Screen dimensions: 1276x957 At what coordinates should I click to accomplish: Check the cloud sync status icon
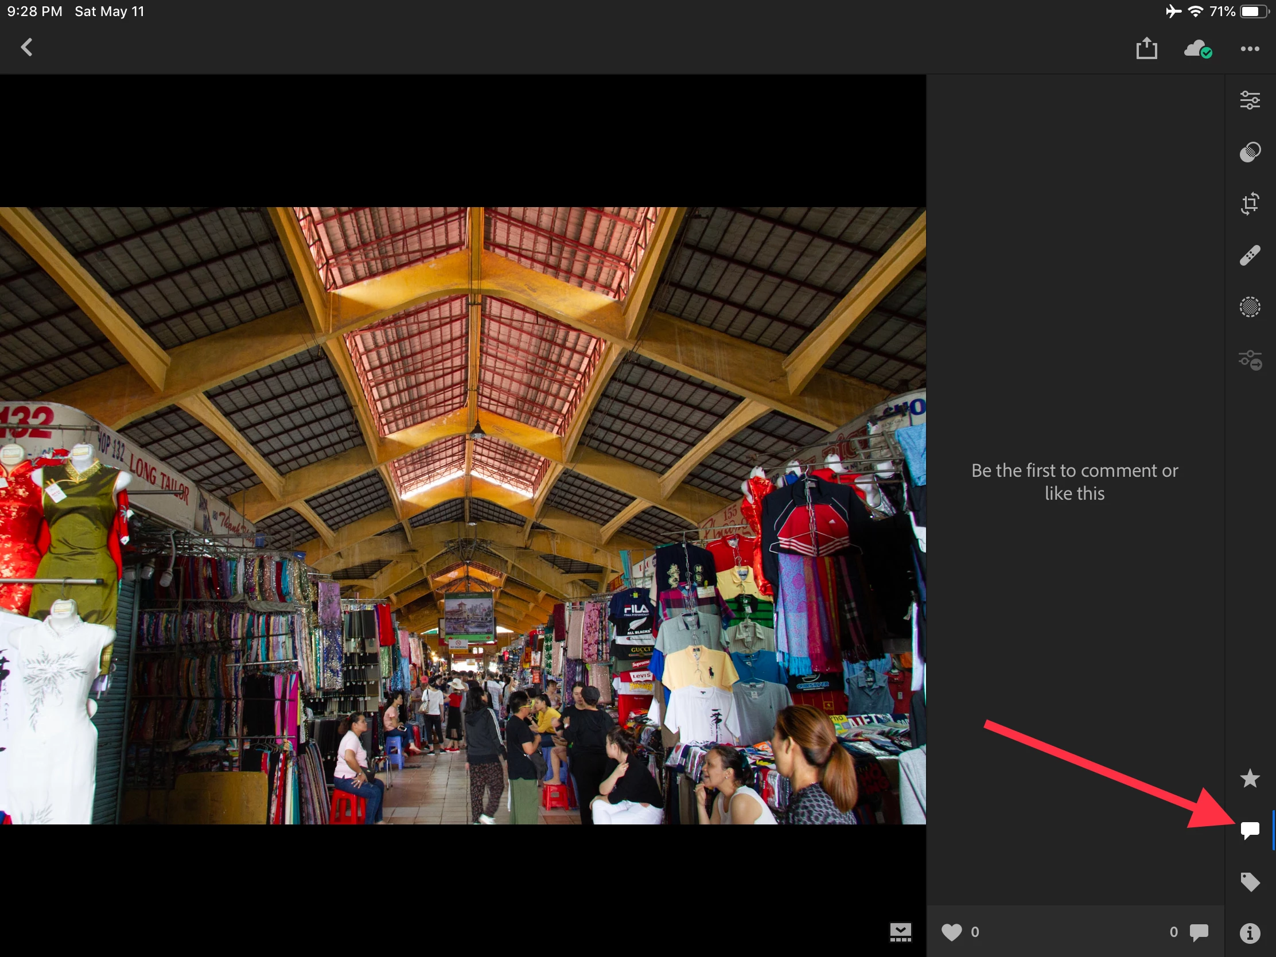[1197, 49]
